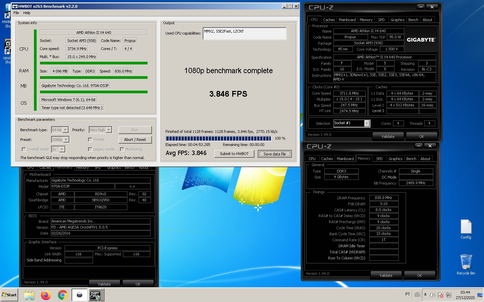Open the Start menu
This screenshot has height=302, width=484.
9,295
